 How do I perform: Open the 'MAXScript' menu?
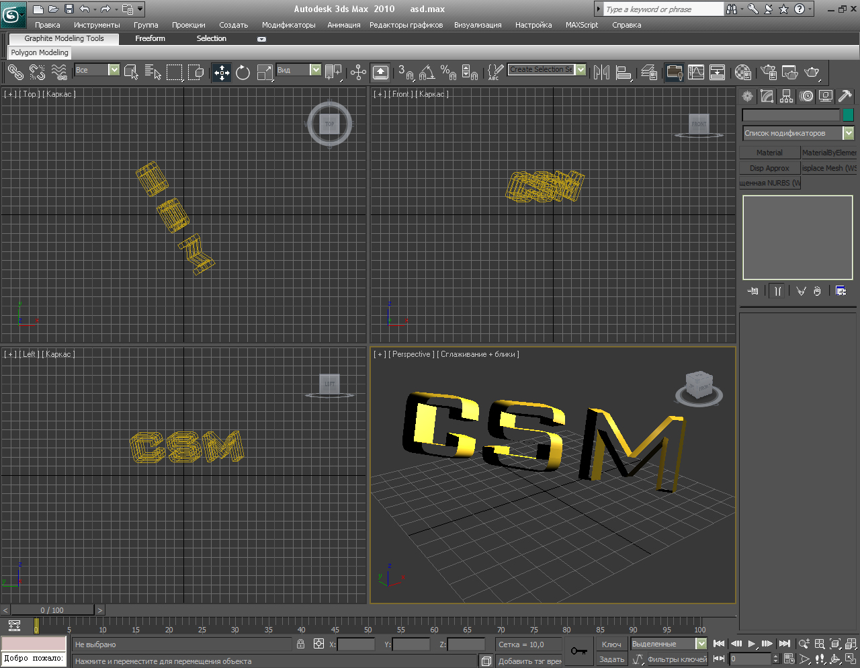pyautogui.click(x=582, y=25)
